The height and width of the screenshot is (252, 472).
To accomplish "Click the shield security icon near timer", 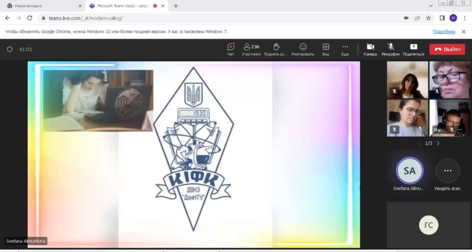I will [x=10, y=49].
